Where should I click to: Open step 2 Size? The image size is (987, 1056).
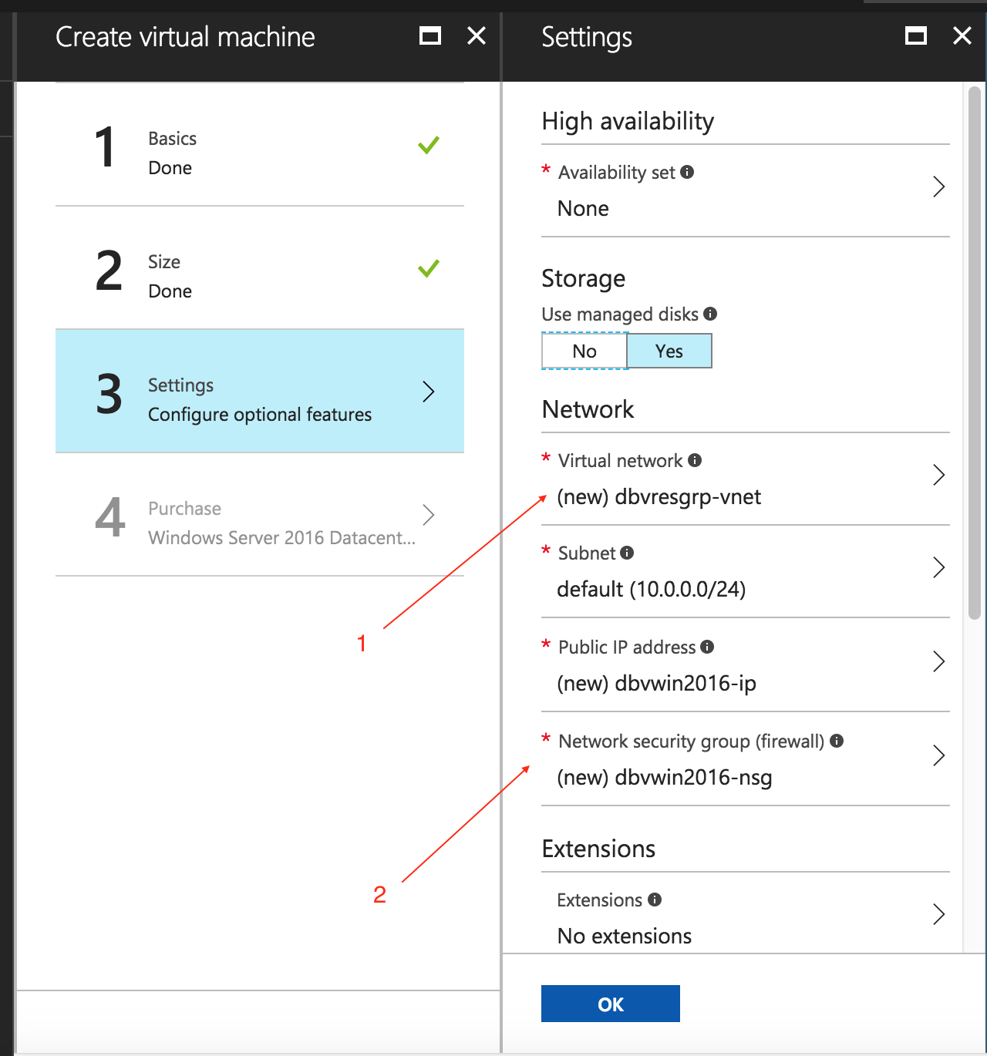pos(260,268)
